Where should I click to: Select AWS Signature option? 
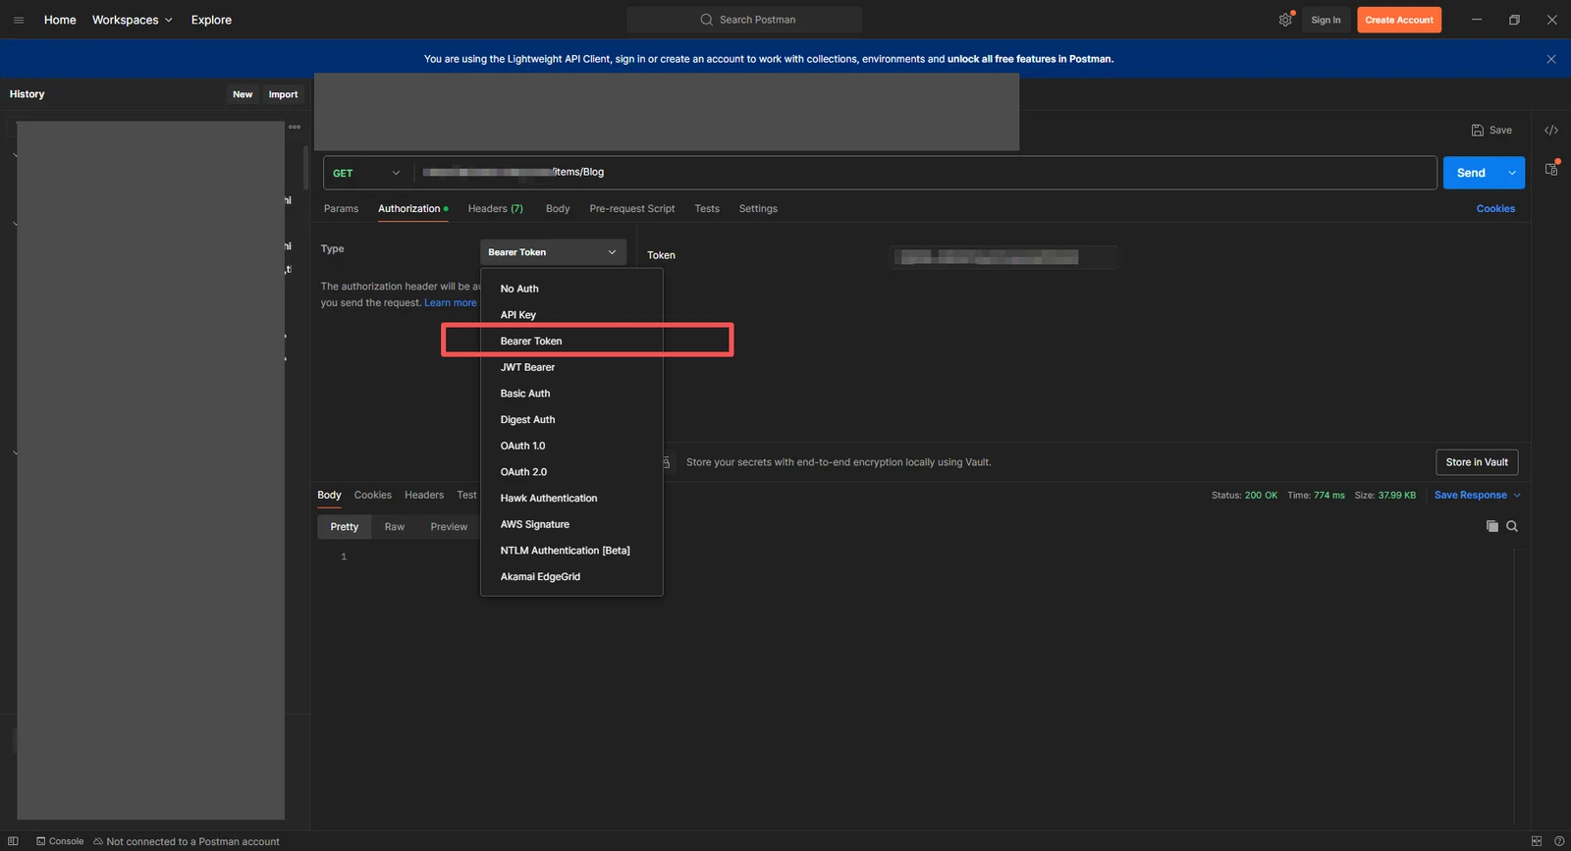(571, 524)
